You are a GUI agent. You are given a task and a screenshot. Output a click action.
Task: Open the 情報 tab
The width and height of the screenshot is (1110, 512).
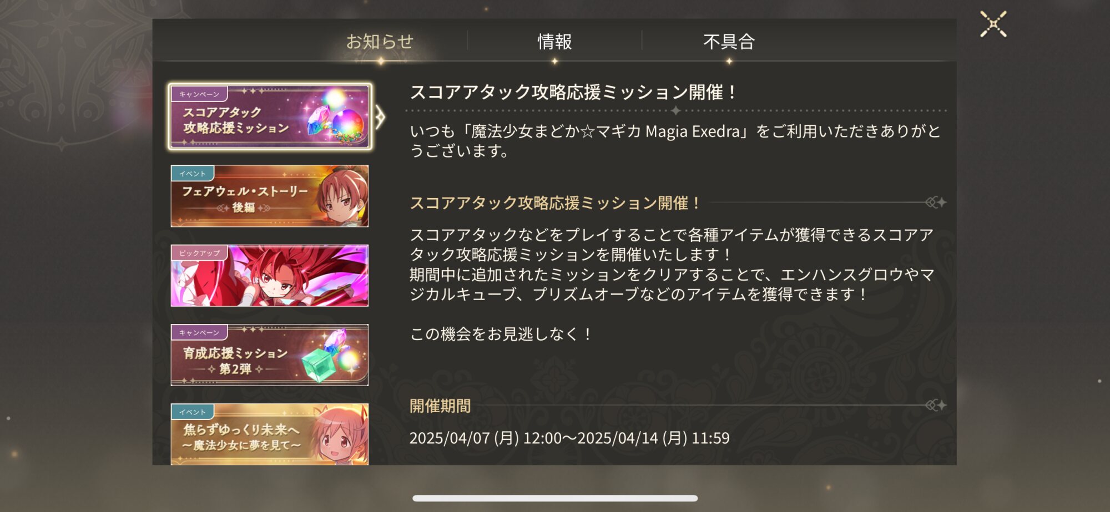click(554, 42)
